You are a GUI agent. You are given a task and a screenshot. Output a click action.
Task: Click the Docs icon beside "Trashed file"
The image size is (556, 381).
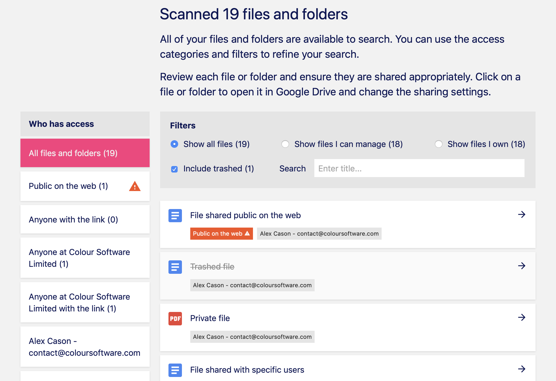[175, 267]
